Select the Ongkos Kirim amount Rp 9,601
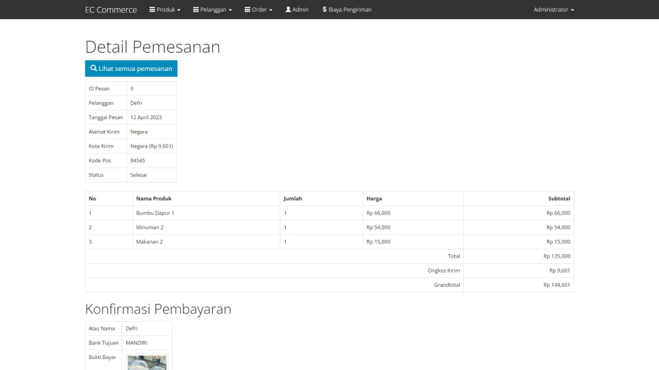Viewport: 659px width, 370px height. pos(560,271)
